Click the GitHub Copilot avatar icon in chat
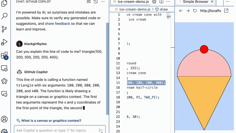The height and width of the screenshot is (133, 236). click(x=19, y=72)
